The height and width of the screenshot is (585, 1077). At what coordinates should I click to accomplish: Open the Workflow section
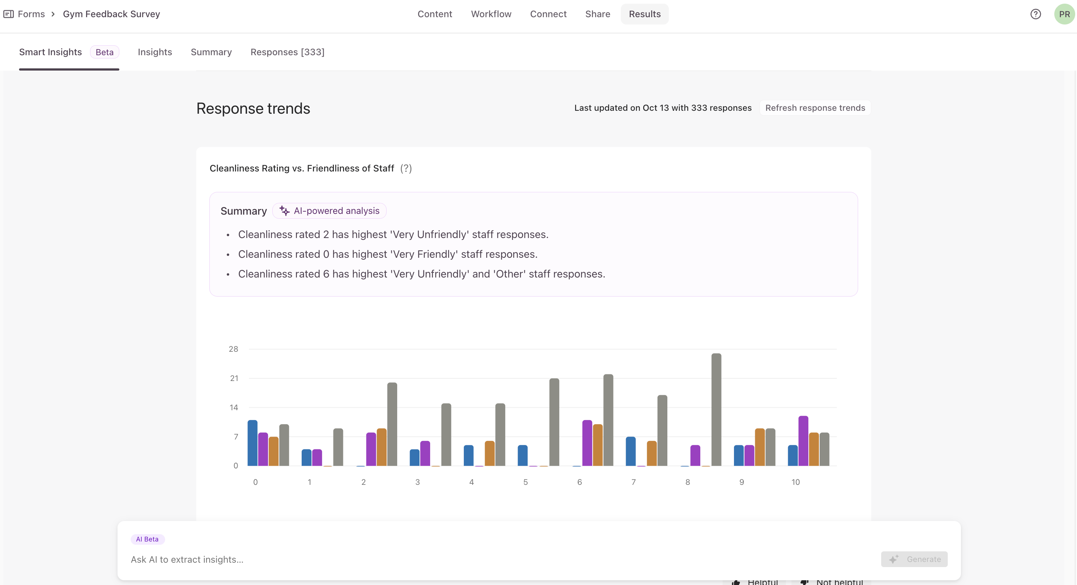(x=491, y=14)
